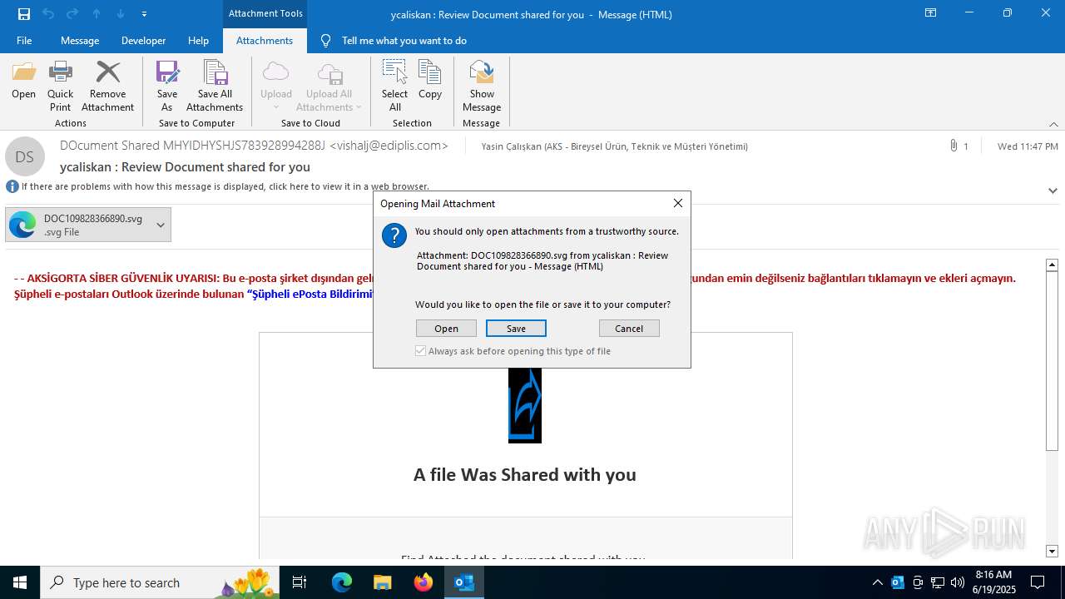Click the Windows Start button
The image size is (1065, 599).
point(20,582)
